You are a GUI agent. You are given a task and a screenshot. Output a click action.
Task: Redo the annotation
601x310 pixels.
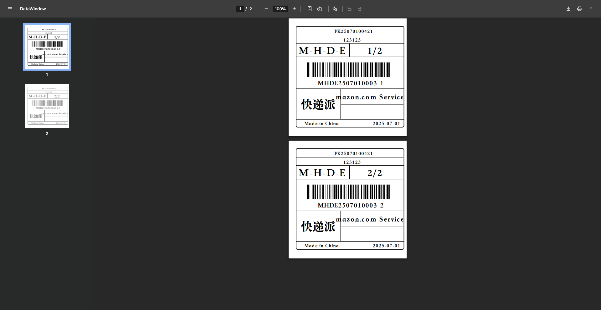[360, 9]
